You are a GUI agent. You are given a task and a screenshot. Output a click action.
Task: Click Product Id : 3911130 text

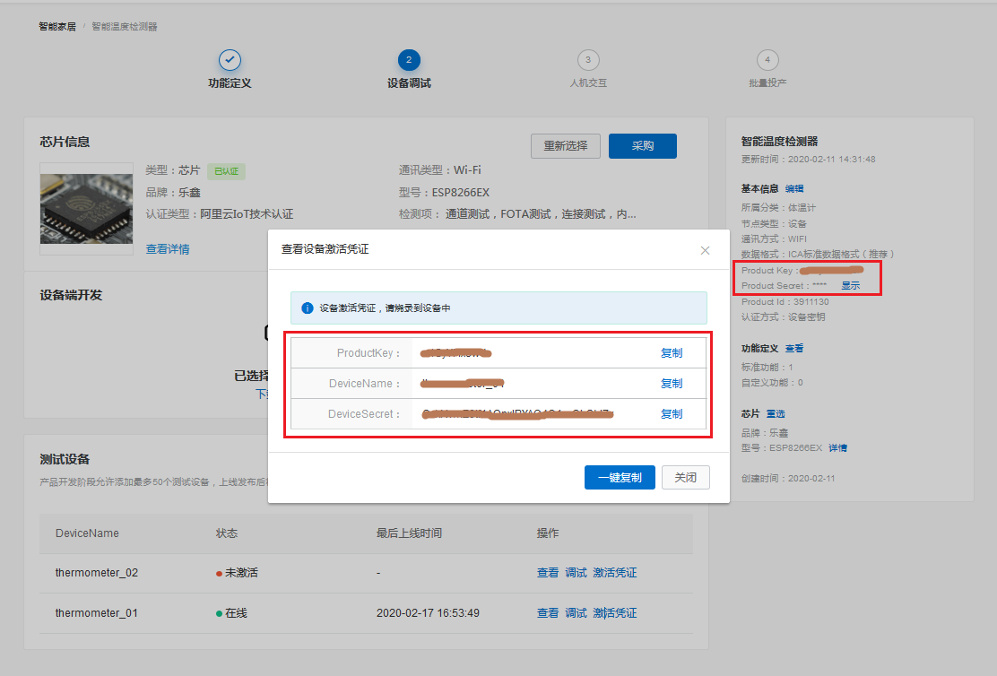point(785,302)
